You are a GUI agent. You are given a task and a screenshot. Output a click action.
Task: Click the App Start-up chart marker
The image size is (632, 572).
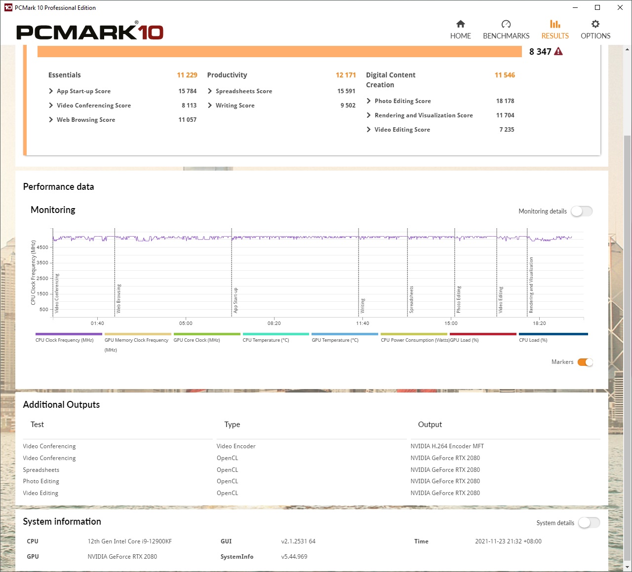(x=236, y=300)
